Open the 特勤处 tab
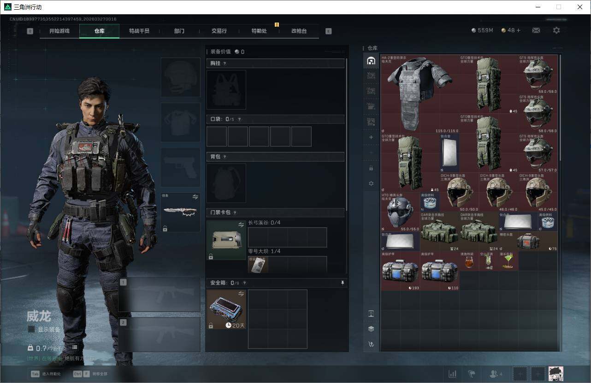591x383 pixels. 259,31
